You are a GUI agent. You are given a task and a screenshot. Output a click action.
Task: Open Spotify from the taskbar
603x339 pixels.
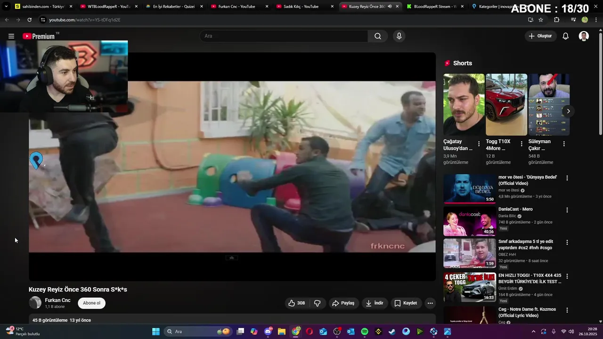(x=365, y=331)
